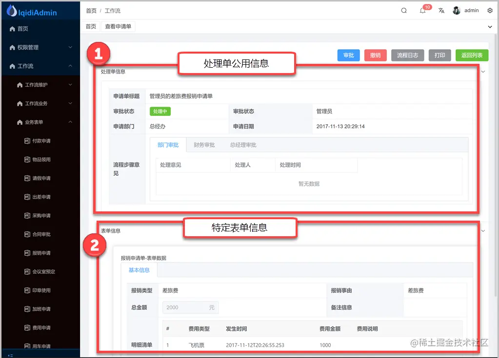
Task: Open the notification bell with badge 10
Action: [422, 11]
